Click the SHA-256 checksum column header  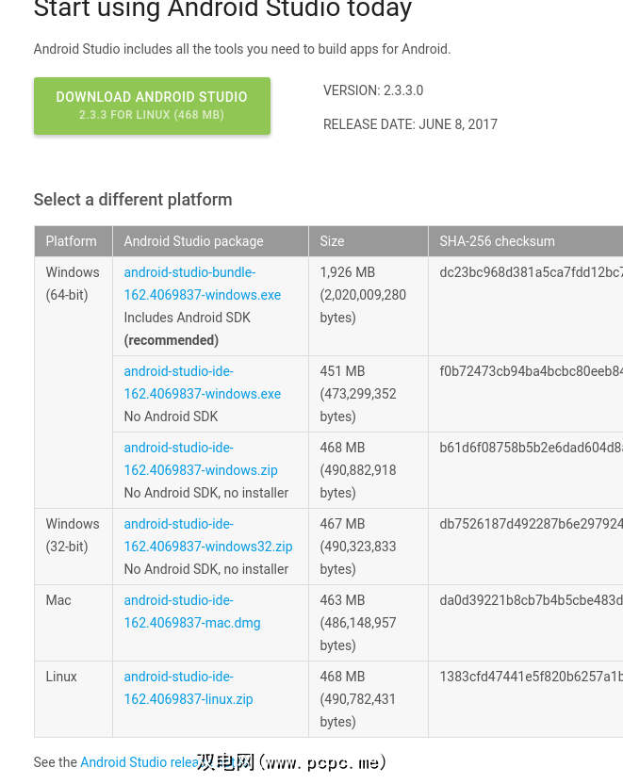[x=497, y=241]
